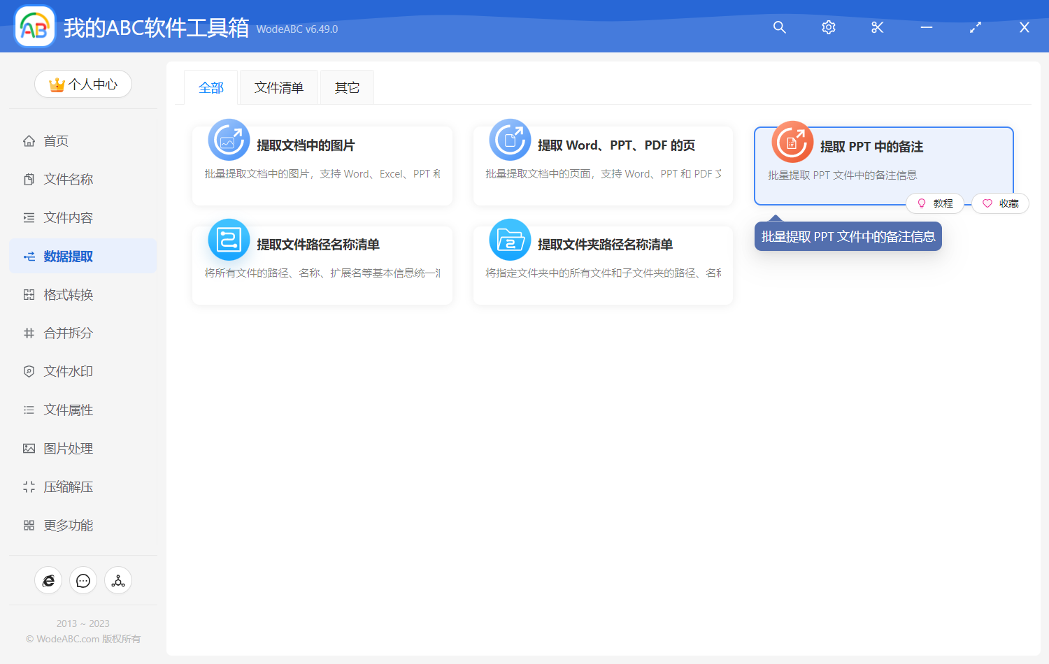Click the 我的ABC软件工具箱 title text
The image size is (1049, 664).
click(x=156, y=28)
